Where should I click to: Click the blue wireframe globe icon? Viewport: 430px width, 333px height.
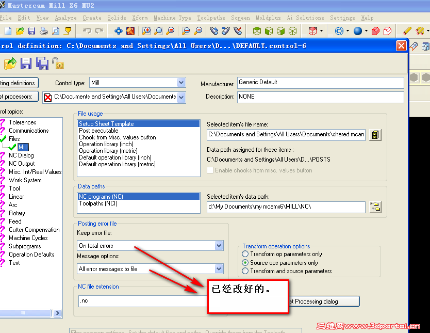(x=339, y=31)
